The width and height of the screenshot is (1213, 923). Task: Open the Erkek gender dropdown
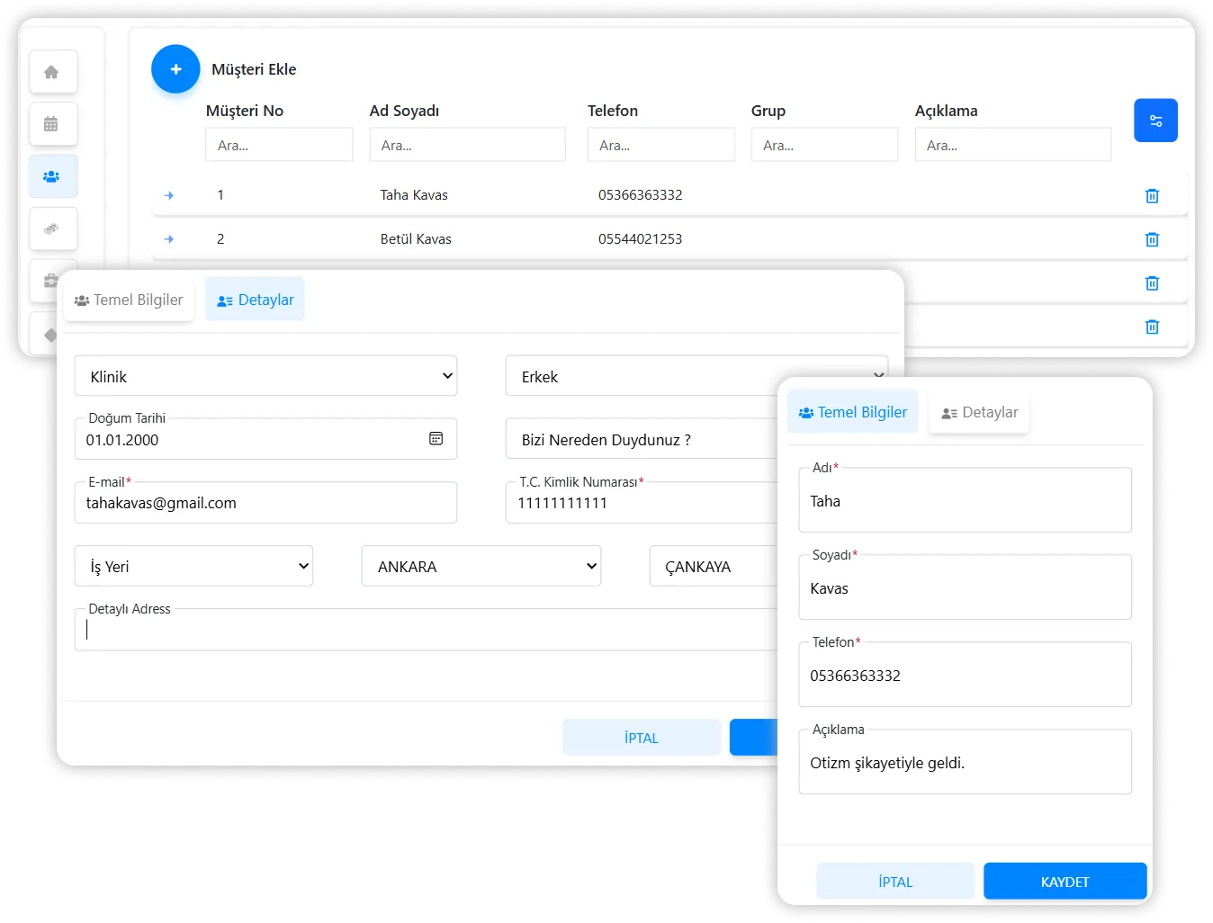639,377
